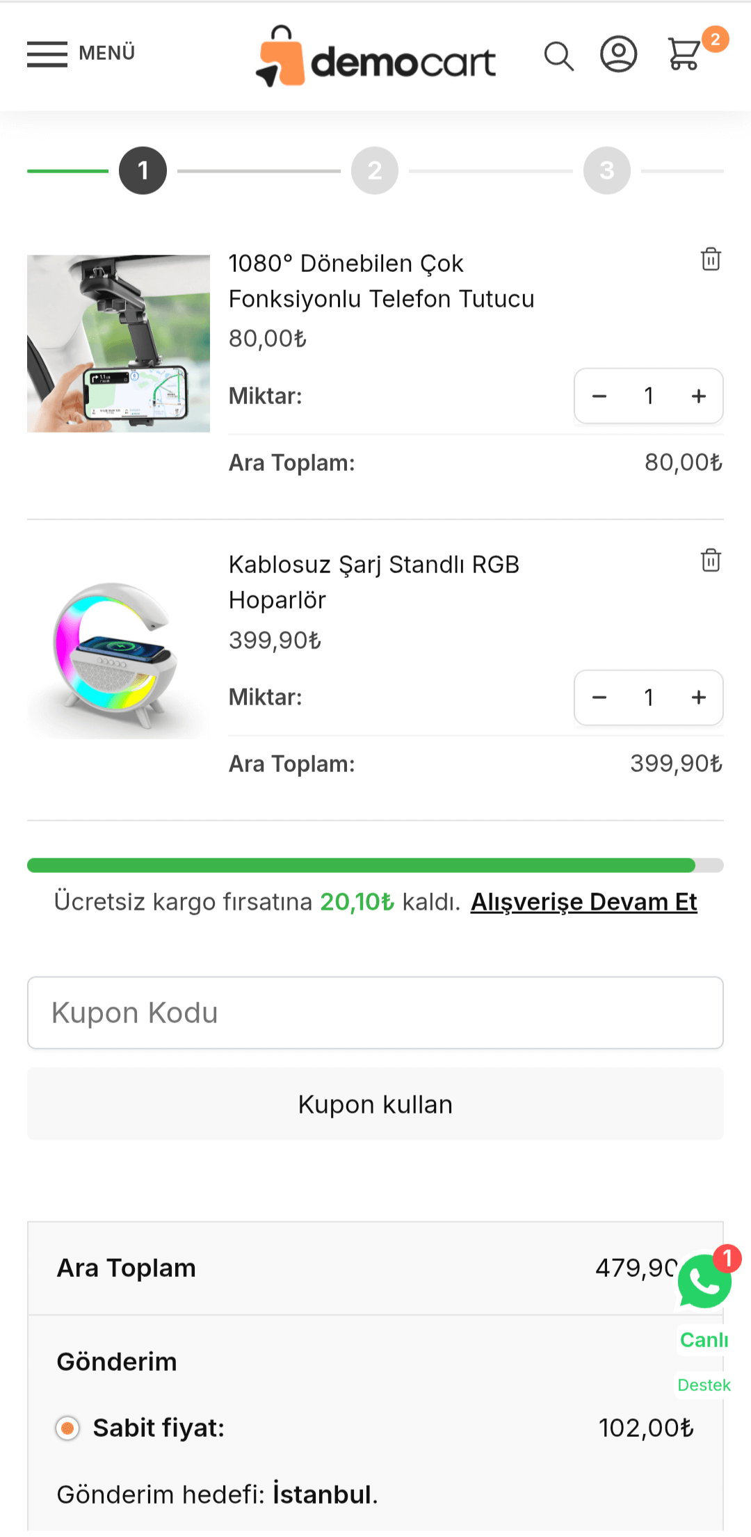Increase Telefon Tutucu quantity with plus
The width and height of the screenshot is (751, 1537).
[x=699, y=396]
